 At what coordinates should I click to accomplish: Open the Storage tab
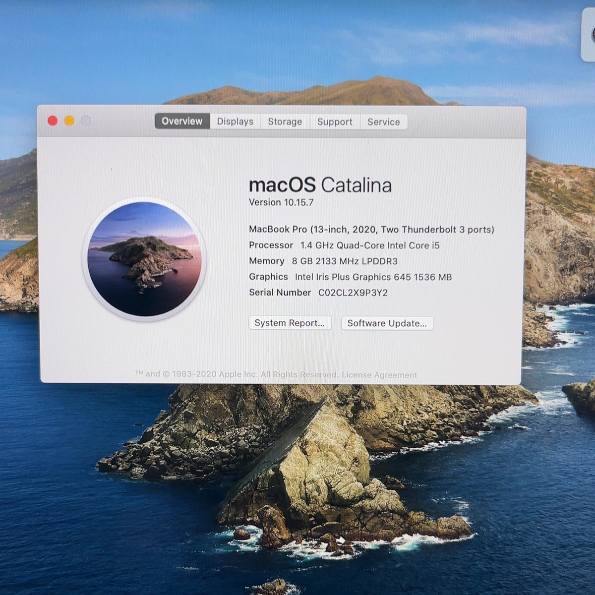coord(285,122)
